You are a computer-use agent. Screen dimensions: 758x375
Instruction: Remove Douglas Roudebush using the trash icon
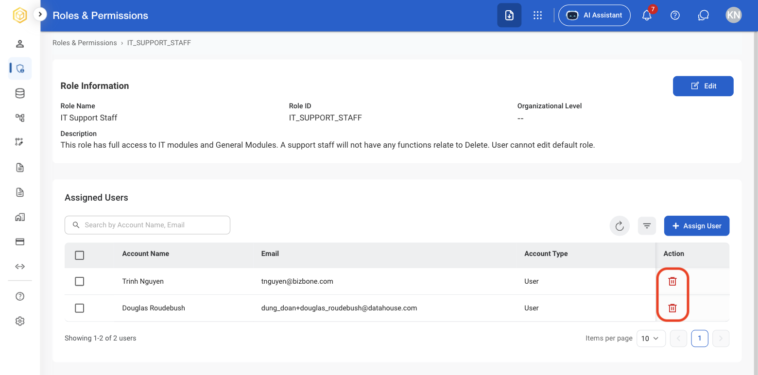[x=672, y=308]
